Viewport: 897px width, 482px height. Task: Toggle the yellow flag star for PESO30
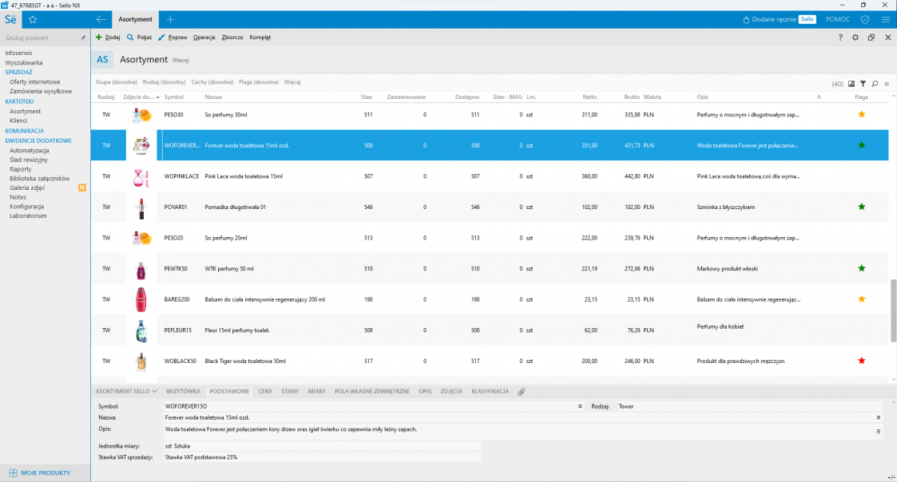tap(861, 114)
